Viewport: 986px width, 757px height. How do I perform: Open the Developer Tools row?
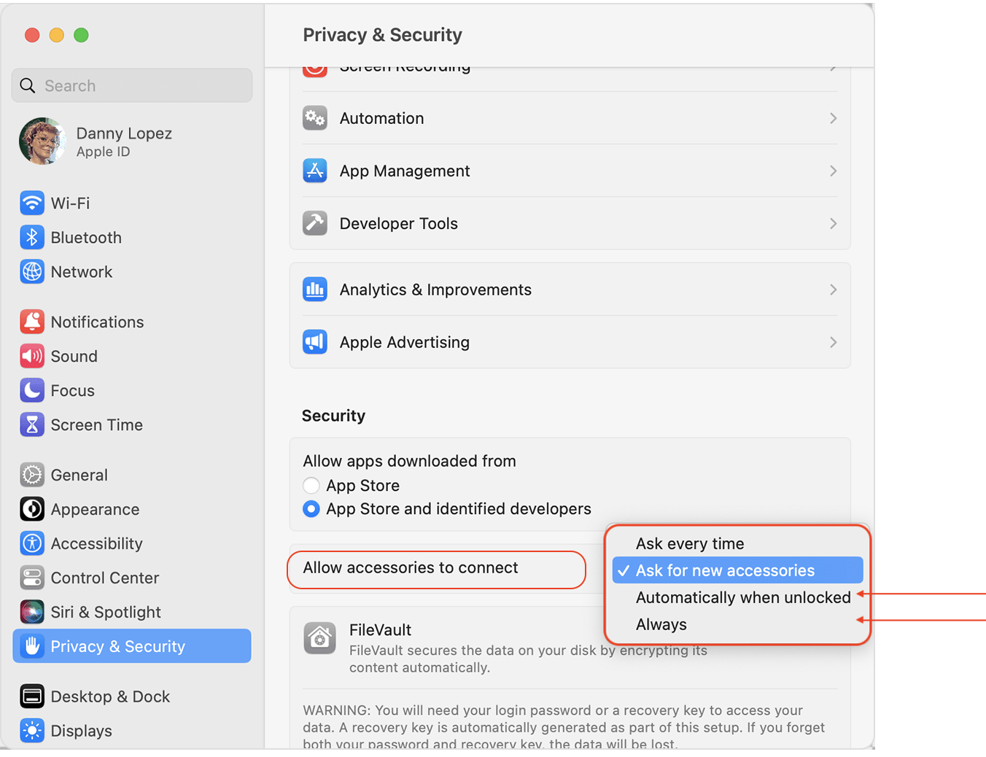click(569, 223)
